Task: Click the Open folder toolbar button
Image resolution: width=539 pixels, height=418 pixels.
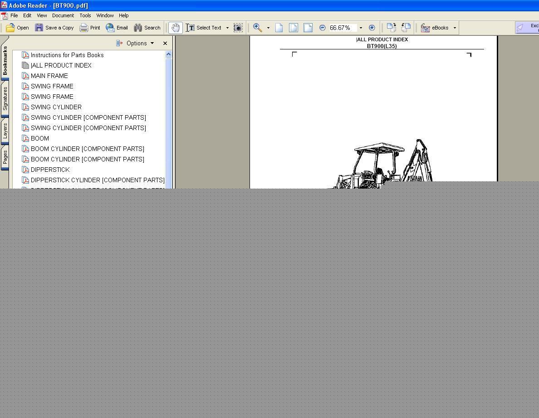Action: (17, 28)
